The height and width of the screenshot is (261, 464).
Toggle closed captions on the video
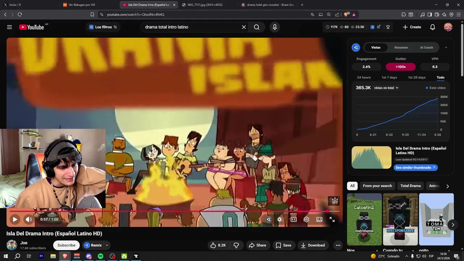[294, 219]
